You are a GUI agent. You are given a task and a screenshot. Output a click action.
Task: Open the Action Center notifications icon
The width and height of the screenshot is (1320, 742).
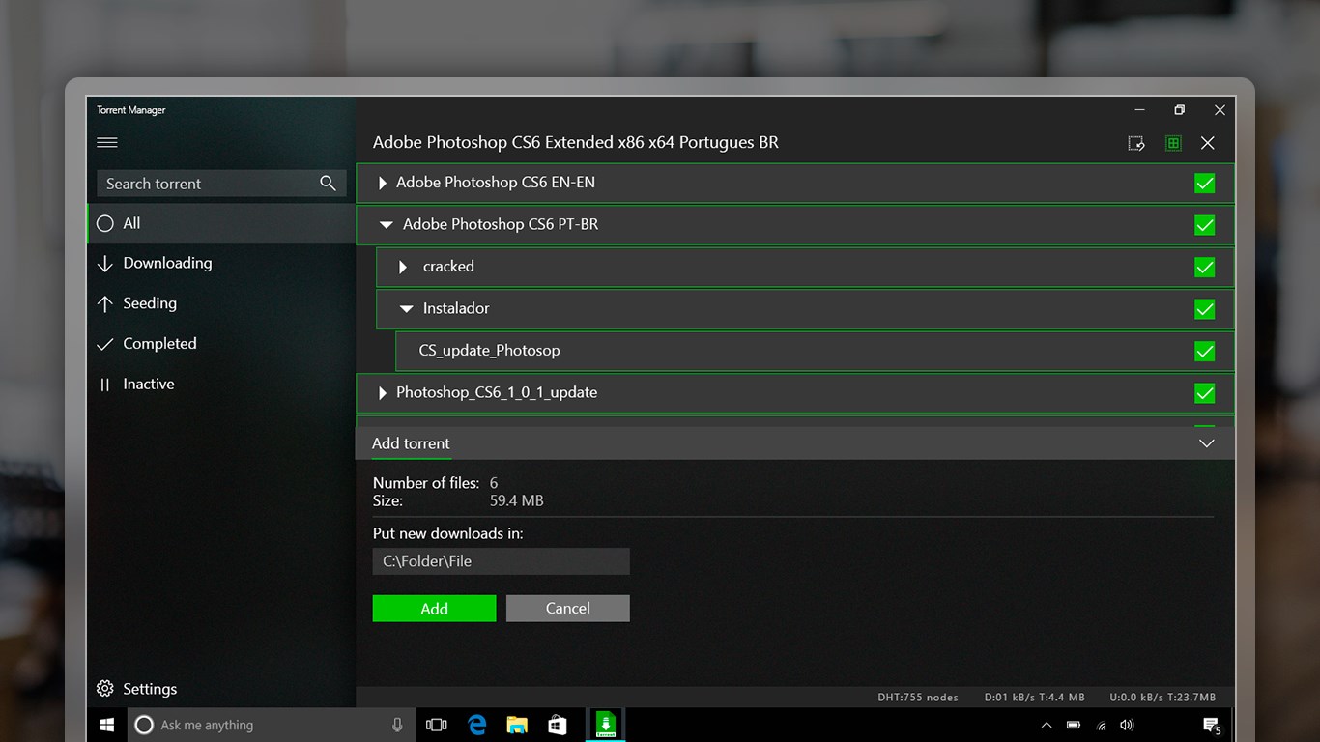click(x=1212, y=726)
